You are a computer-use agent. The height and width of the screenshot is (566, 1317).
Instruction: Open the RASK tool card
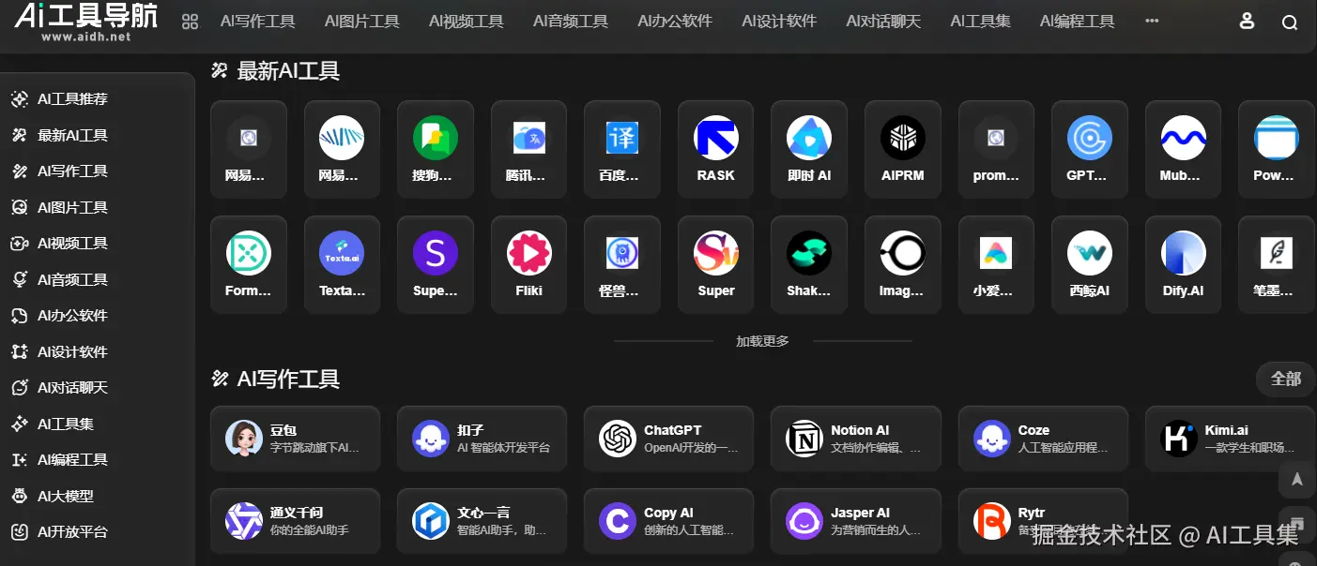coord(716,149)
